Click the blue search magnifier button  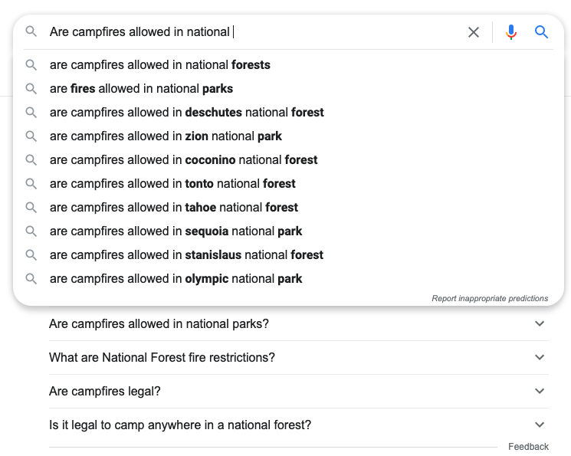542,32
